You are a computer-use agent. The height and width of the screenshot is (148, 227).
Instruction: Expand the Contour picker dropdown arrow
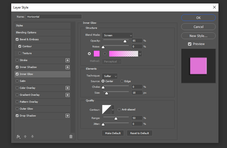tap(113, 110)
